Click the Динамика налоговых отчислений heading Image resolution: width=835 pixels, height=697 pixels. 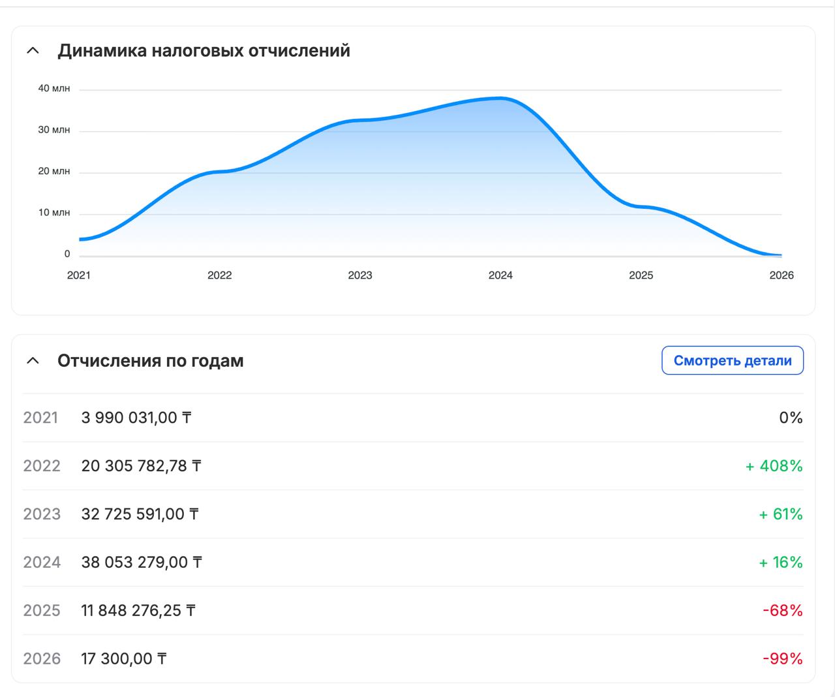coord(204,51)
